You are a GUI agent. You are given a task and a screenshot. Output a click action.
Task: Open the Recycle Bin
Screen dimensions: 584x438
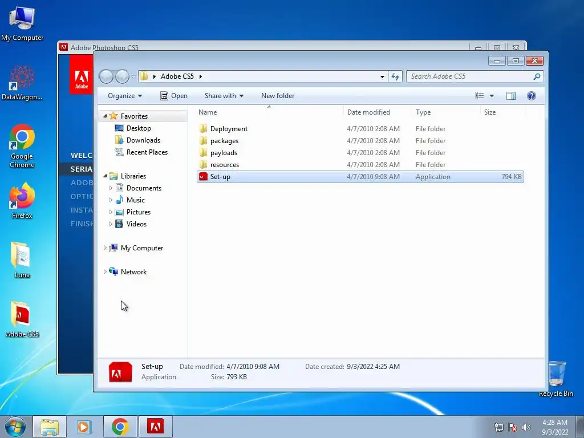(x=556, y=379)
